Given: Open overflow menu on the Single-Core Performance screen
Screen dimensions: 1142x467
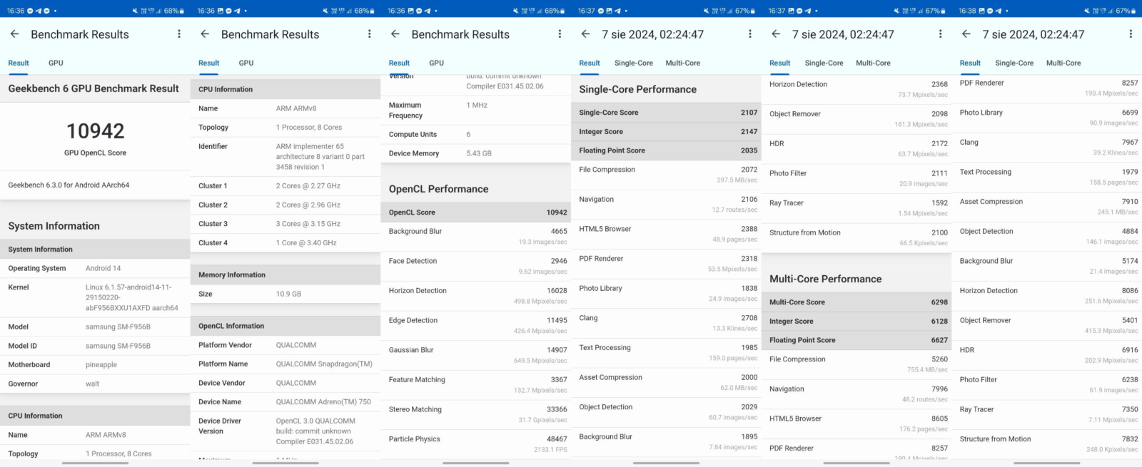Looking at the screenshot, I should (x=749, y=34).
